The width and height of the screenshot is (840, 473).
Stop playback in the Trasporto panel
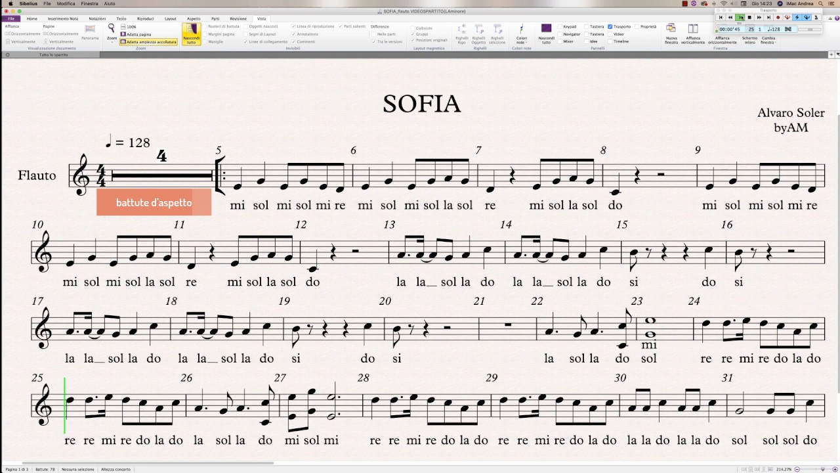[749, 18]
